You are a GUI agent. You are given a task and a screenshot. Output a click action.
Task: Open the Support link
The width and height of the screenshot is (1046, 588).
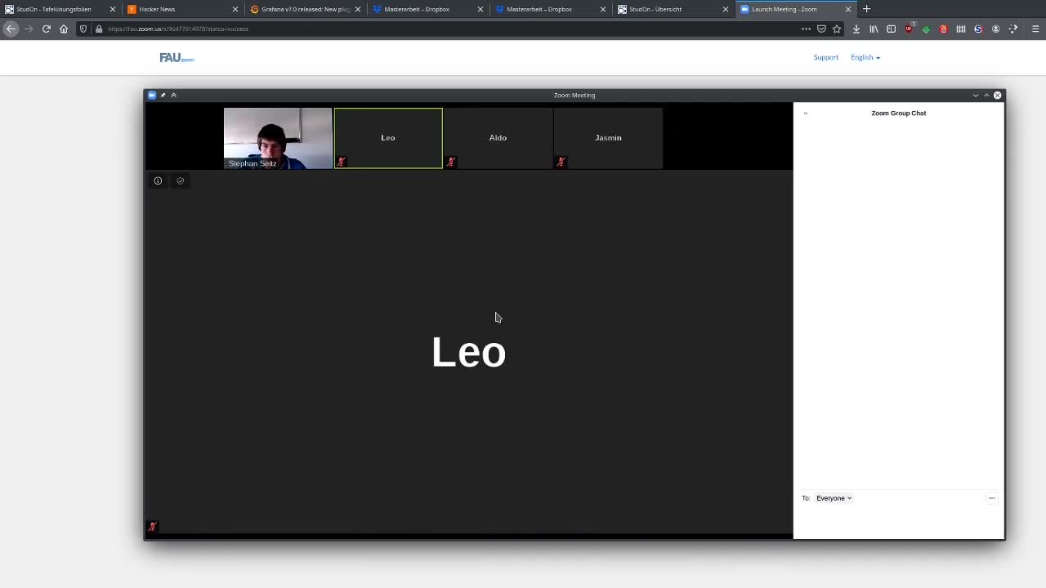pos(825,57)
